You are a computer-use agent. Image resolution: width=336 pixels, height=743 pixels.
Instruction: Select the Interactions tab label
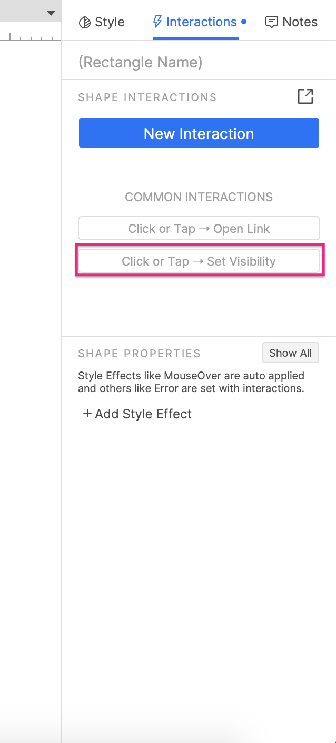pyautogui.click(x=201, y=22)
